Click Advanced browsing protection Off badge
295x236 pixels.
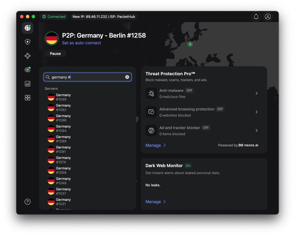coord(220,109)
